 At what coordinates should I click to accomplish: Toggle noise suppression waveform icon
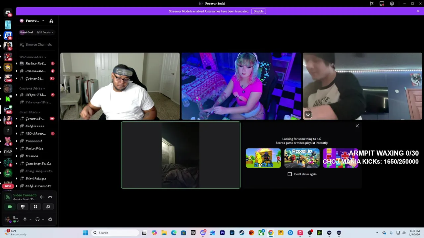pos(42,197)
